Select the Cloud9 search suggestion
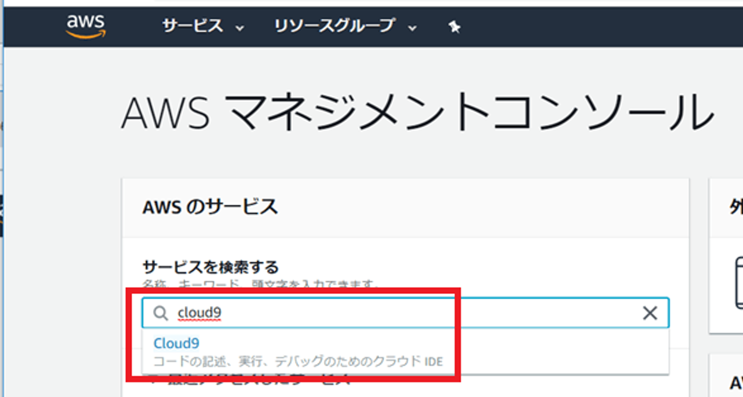The height and width of the screenshot is (397, 743). (x=405, y=351)
